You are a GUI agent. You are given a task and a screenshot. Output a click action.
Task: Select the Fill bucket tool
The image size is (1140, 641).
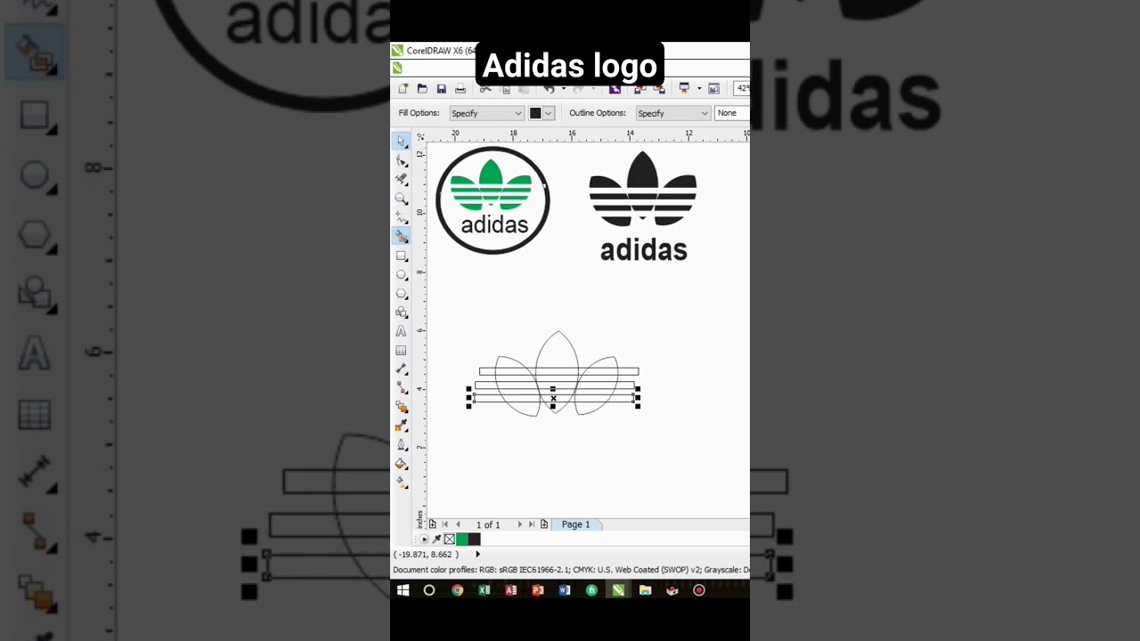point(401,464)
